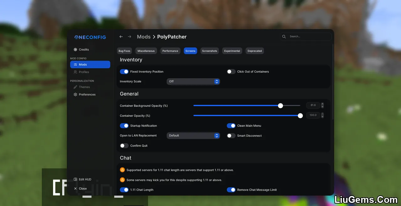Click the Inventory section heading
401x206 pixels.
coord(131,60)
